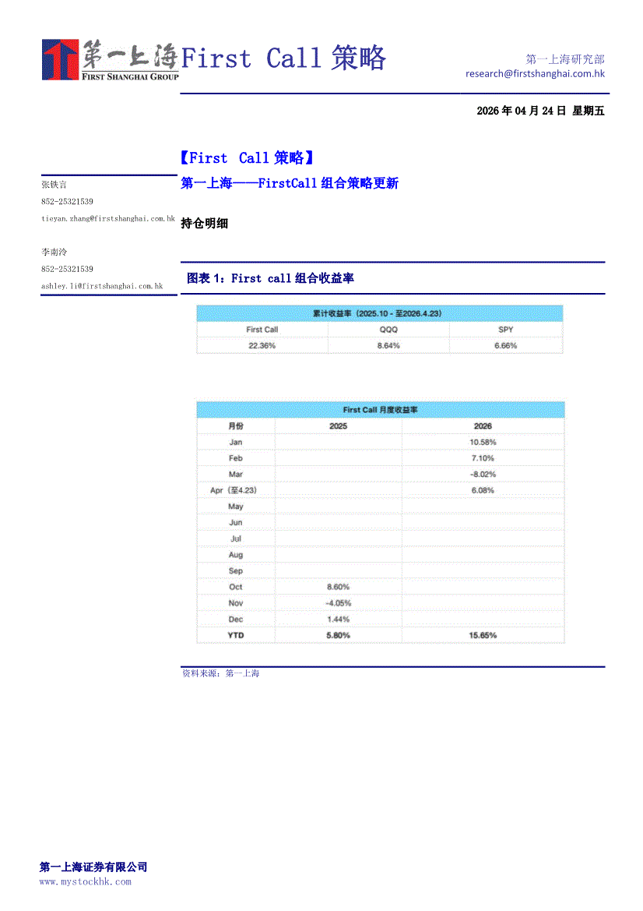Click the Jan 2026 return 10.58%
The image size is (643, 911).
point(483,443)
